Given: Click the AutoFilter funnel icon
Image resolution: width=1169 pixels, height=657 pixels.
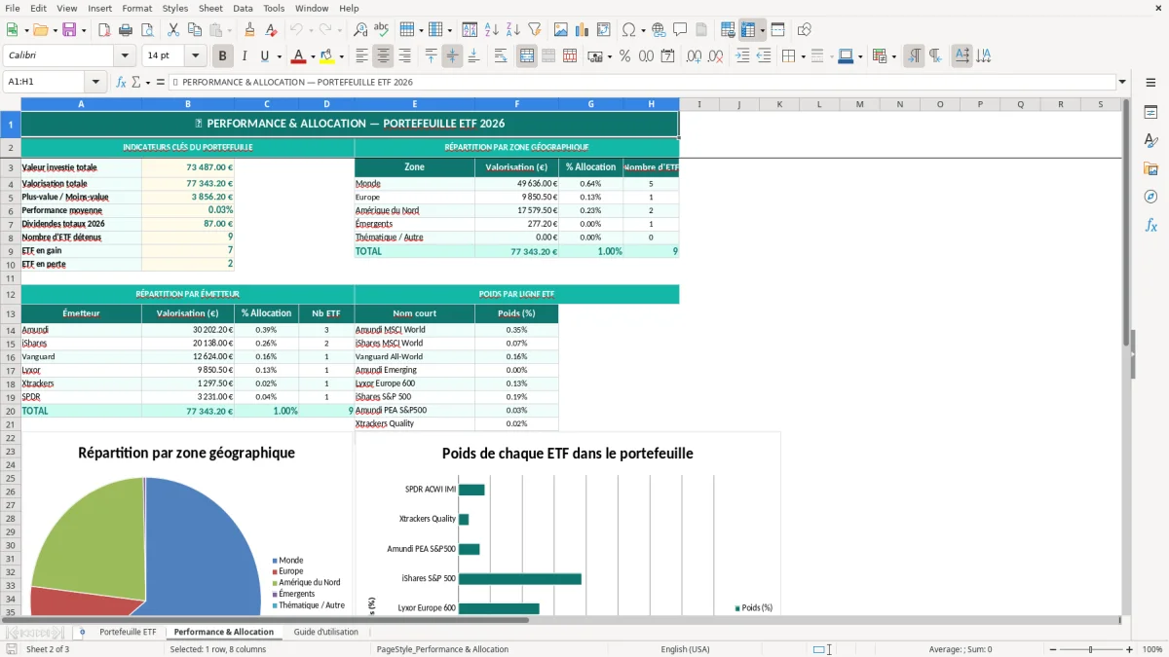Looking at the screenshot, I should click(535, 30).
